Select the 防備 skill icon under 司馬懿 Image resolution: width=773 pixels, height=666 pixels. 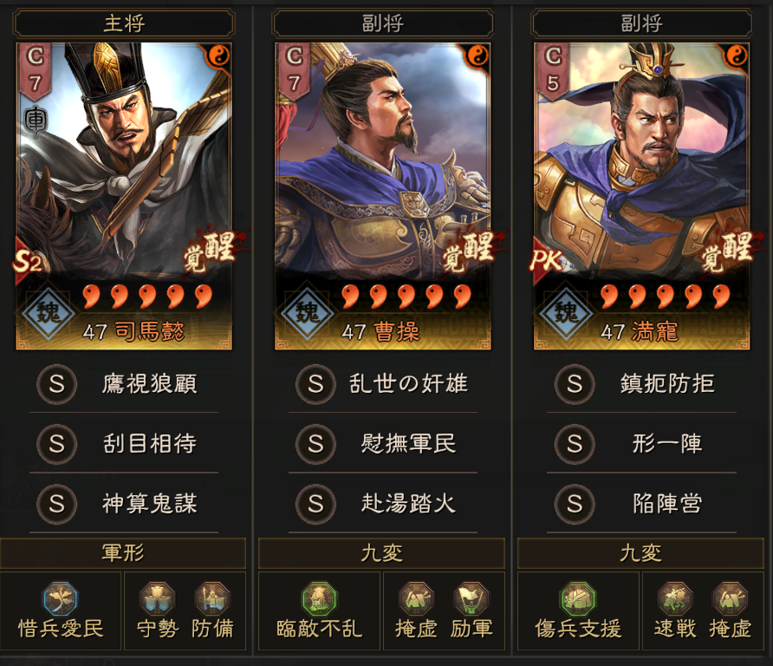(x=212, y=599)
